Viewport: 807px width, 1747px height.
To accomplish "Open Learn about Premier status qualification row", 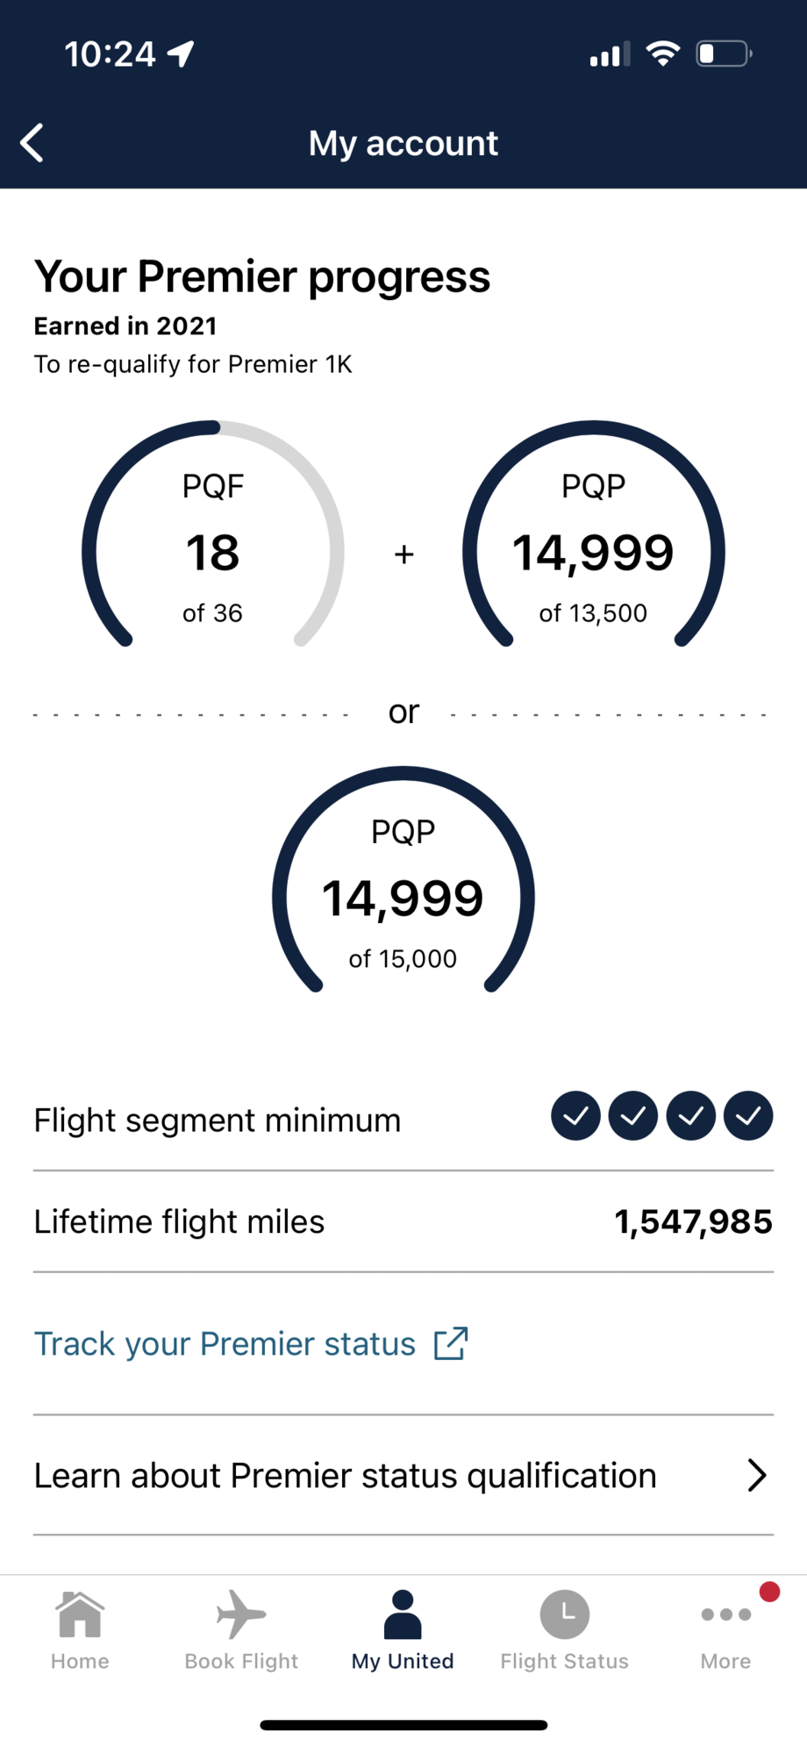I will (403, 1475).
